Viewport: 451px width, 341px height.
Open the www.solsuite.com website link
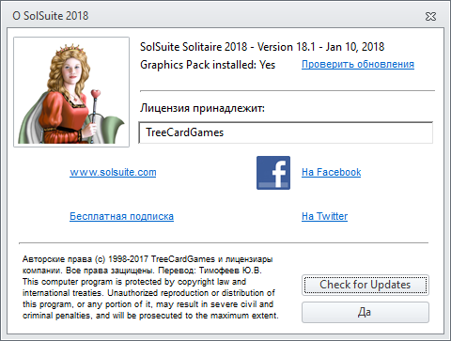tap(113, 172)
